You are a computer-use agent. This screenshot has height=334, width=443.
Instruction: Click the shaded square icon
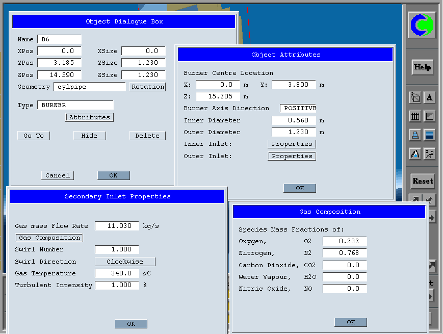pos(429,117)
